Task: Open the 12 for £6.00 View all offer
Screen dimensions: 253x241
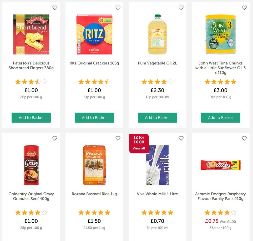Action: (139, 148)
